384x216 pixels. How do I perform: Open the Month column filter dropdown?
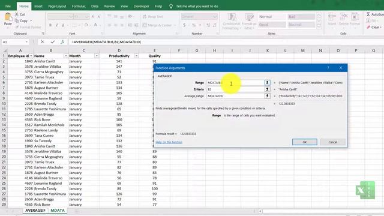coord(97,56)
